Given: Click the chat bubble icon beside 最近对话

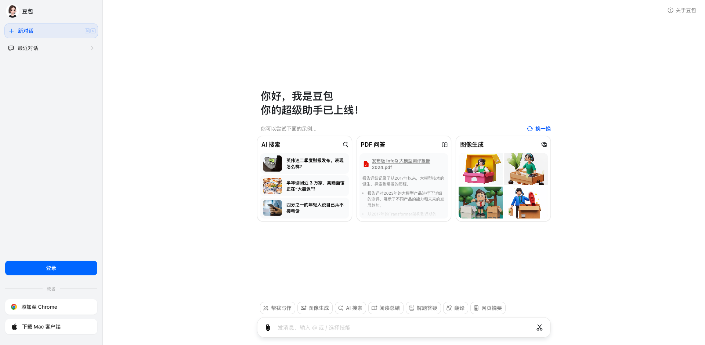Looking at the screenshot, I should click(11, 48).
